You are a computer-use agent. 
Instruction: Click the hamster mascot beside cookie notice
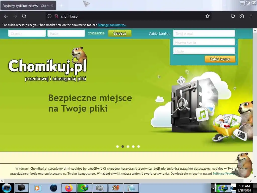coord(244,165)
